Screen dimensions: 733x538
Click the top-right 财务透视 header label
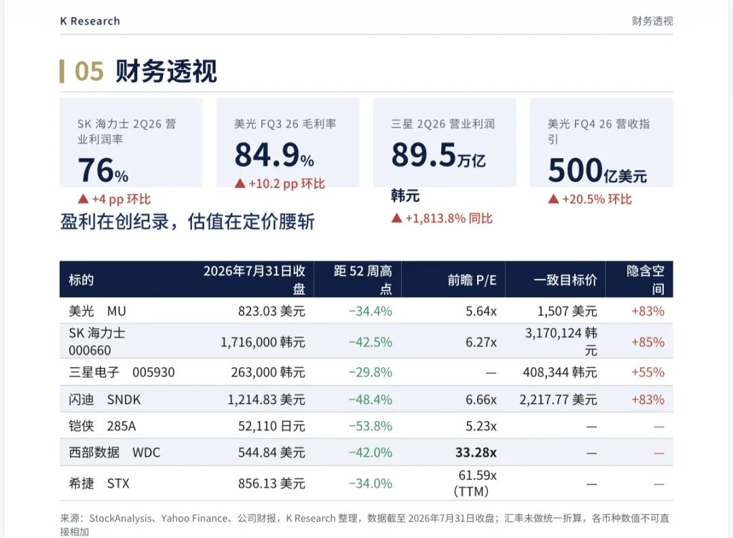(652, 21)
